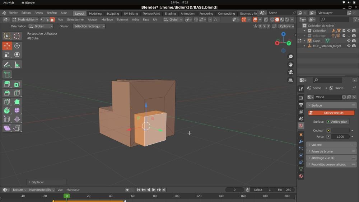Select the Annotate tool
The width and height of the screenshot is (359, 202).
[x=7, y=65]
